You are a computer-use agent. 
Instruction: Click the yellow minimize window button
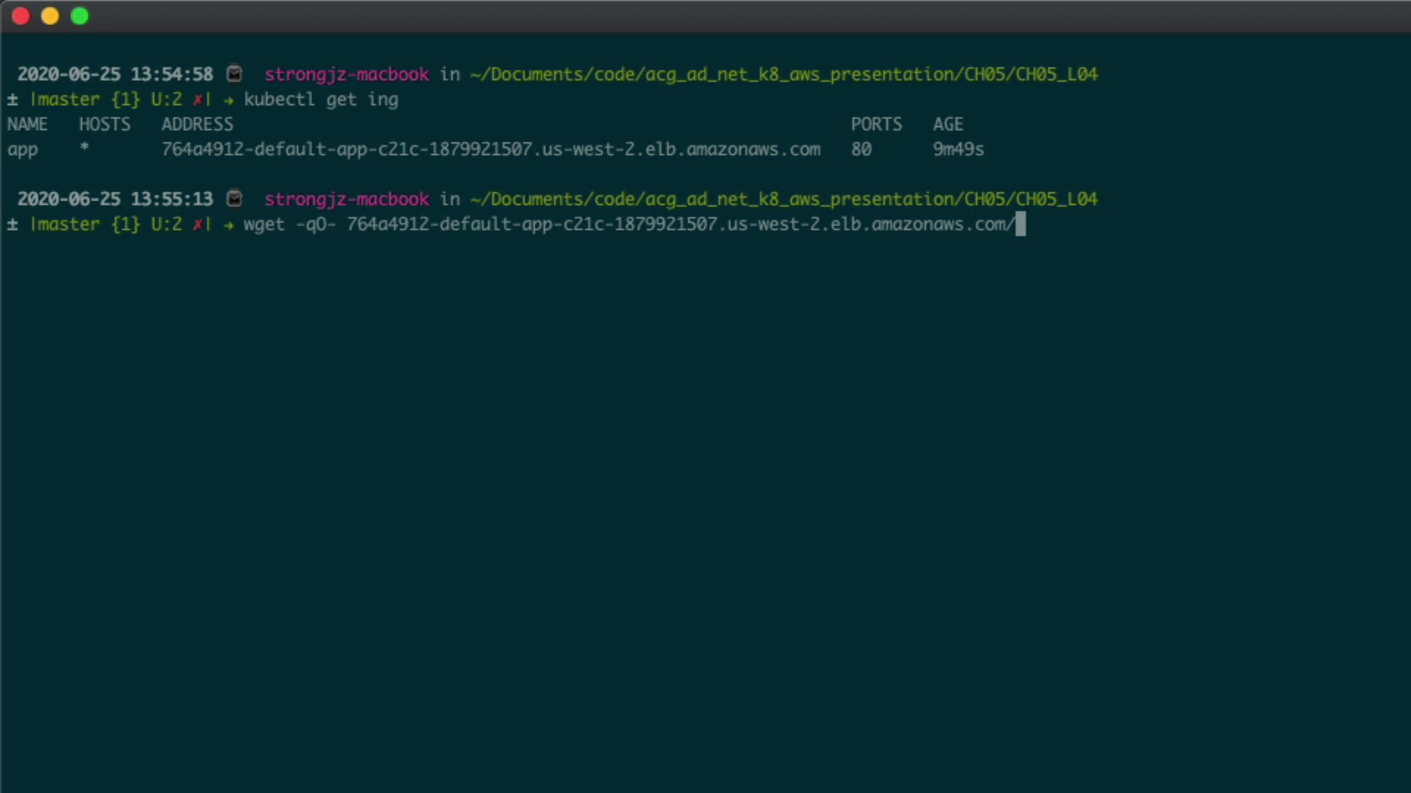click(x=50, y=16)
